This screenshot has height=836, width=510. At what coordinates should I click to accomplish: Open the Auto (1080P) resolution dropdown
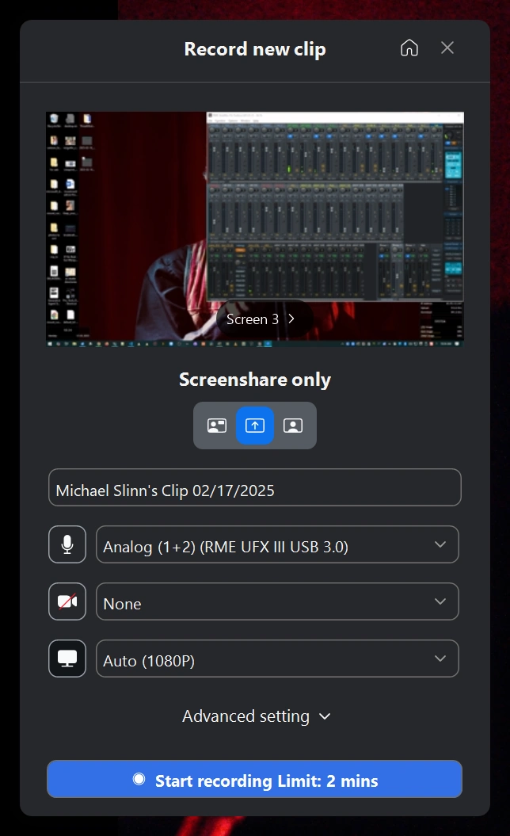[x=277, y=659]
